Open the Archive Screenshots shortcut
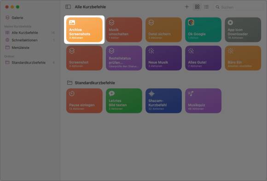 click(x=84, y=29)
